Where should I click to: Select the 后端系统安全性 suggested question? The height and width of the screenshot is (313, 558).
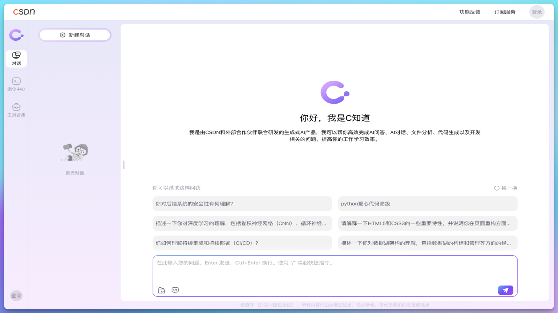[241, 204]
